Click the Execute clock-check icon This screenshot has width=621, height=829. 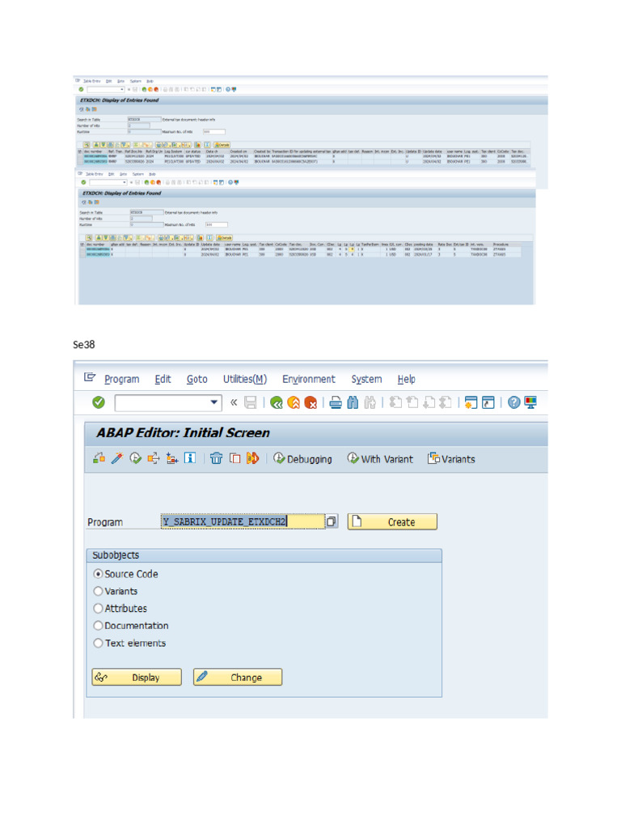coord(136,458)
